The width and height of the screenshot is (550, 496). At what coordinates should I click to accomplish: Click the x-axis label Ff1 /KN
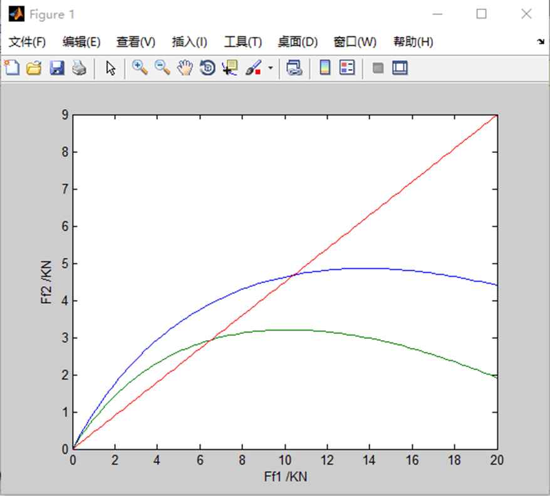coord(286,477)
